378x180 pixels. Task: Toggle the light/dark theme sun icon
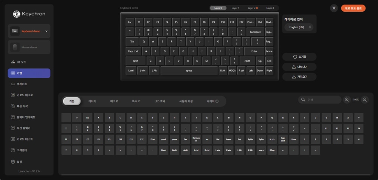point(334,8)
